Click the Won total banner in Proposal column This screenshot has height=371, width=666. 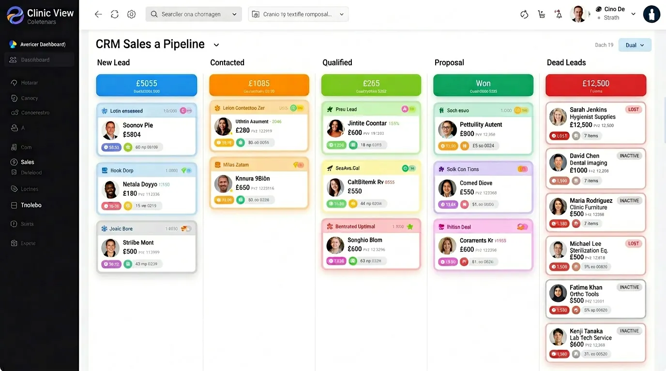pos(483,85)
